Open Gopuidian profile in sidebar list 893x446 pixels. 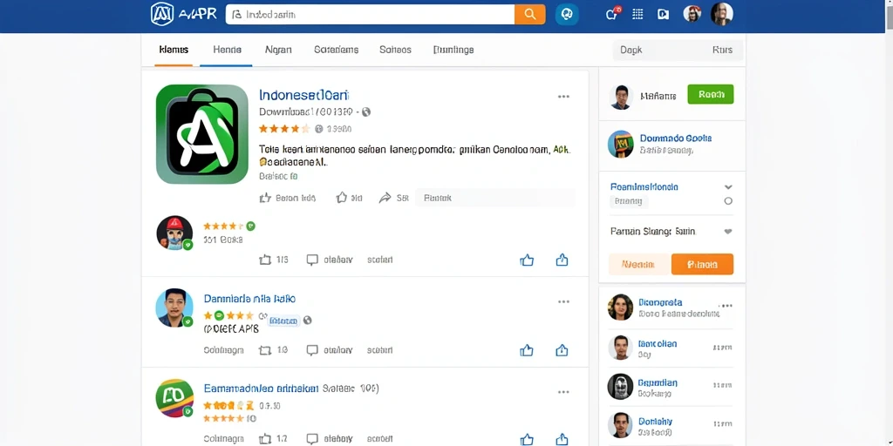pyautogui.click(x=658, y=383)
